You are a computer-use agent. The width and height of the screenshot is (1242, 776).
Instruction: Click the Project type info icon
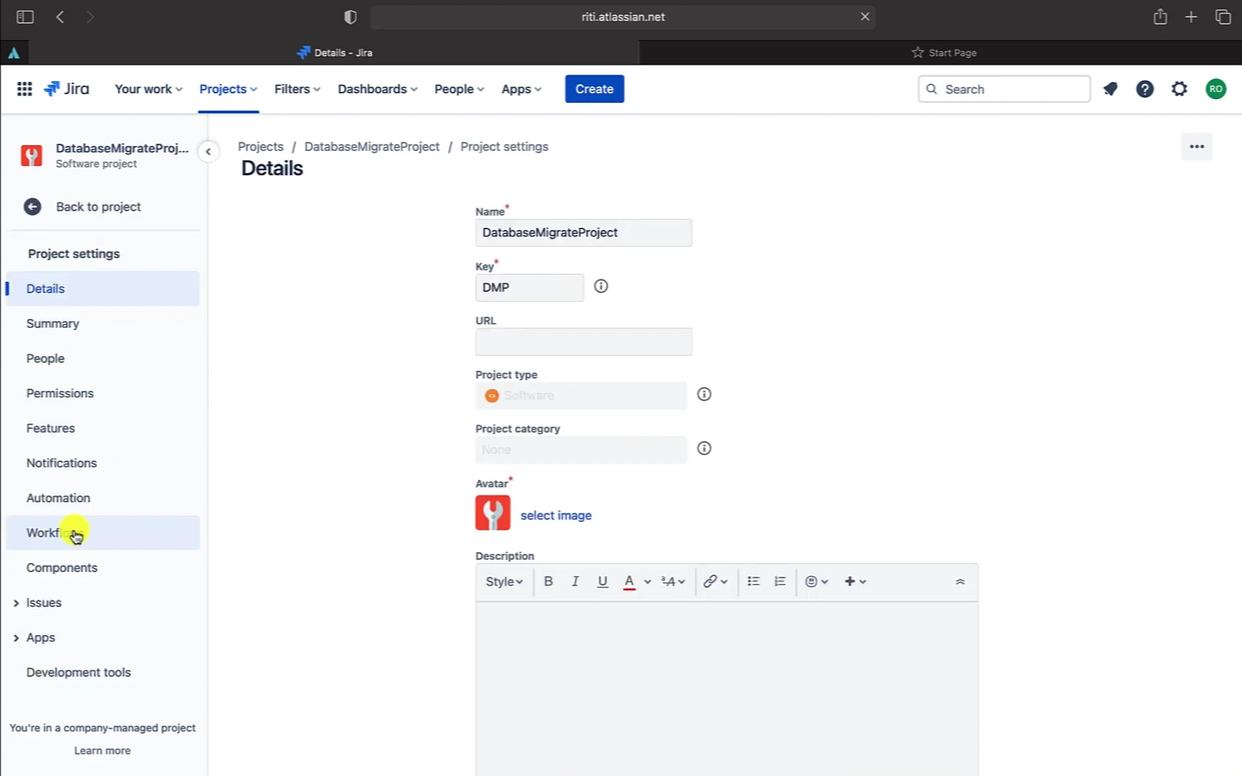704,394
